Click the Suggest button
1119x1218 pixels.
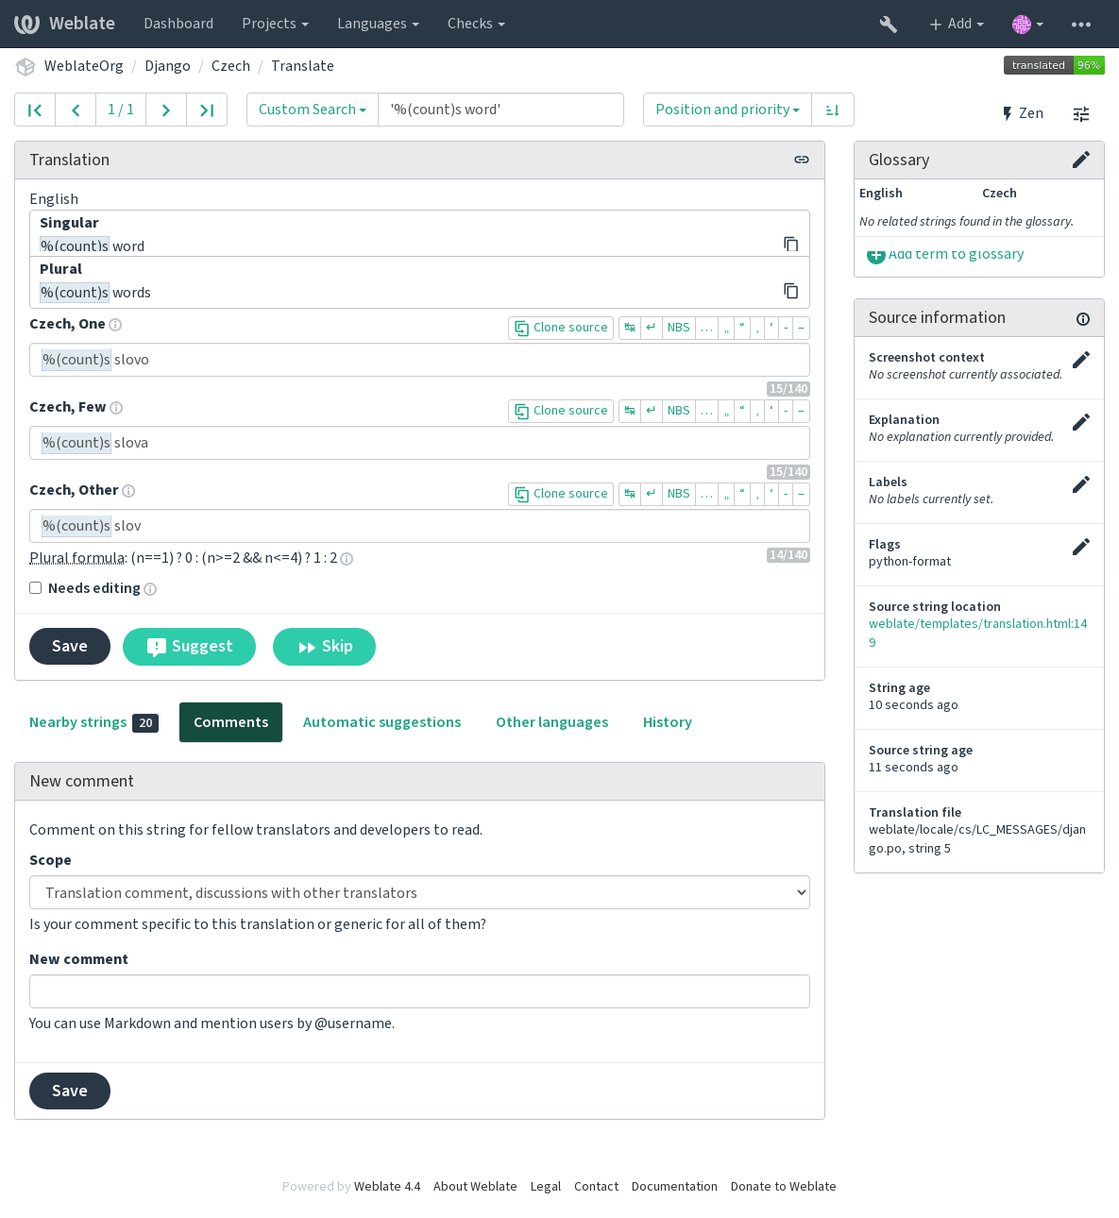189,647
